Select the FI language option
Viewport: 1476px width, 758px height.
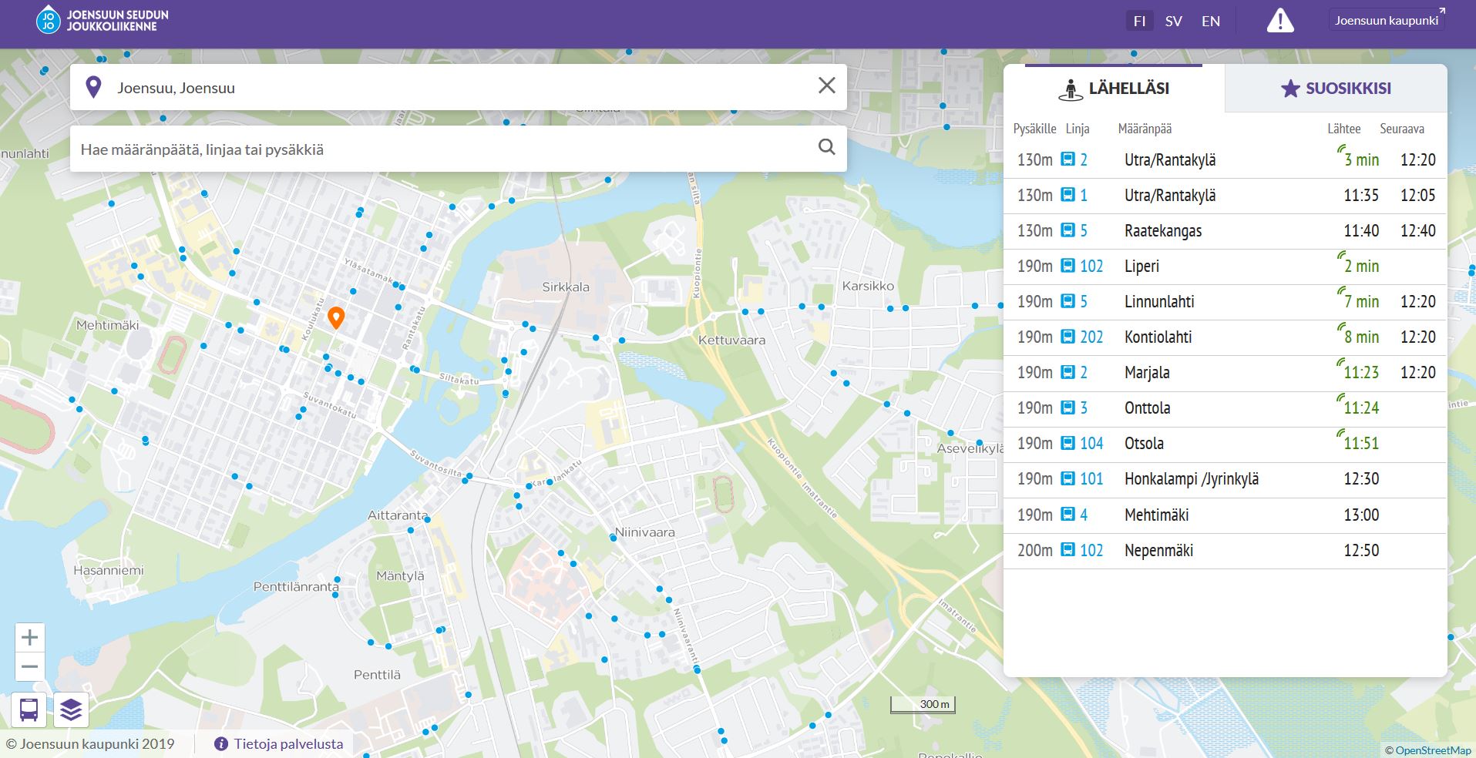[x=1139, y=22]
